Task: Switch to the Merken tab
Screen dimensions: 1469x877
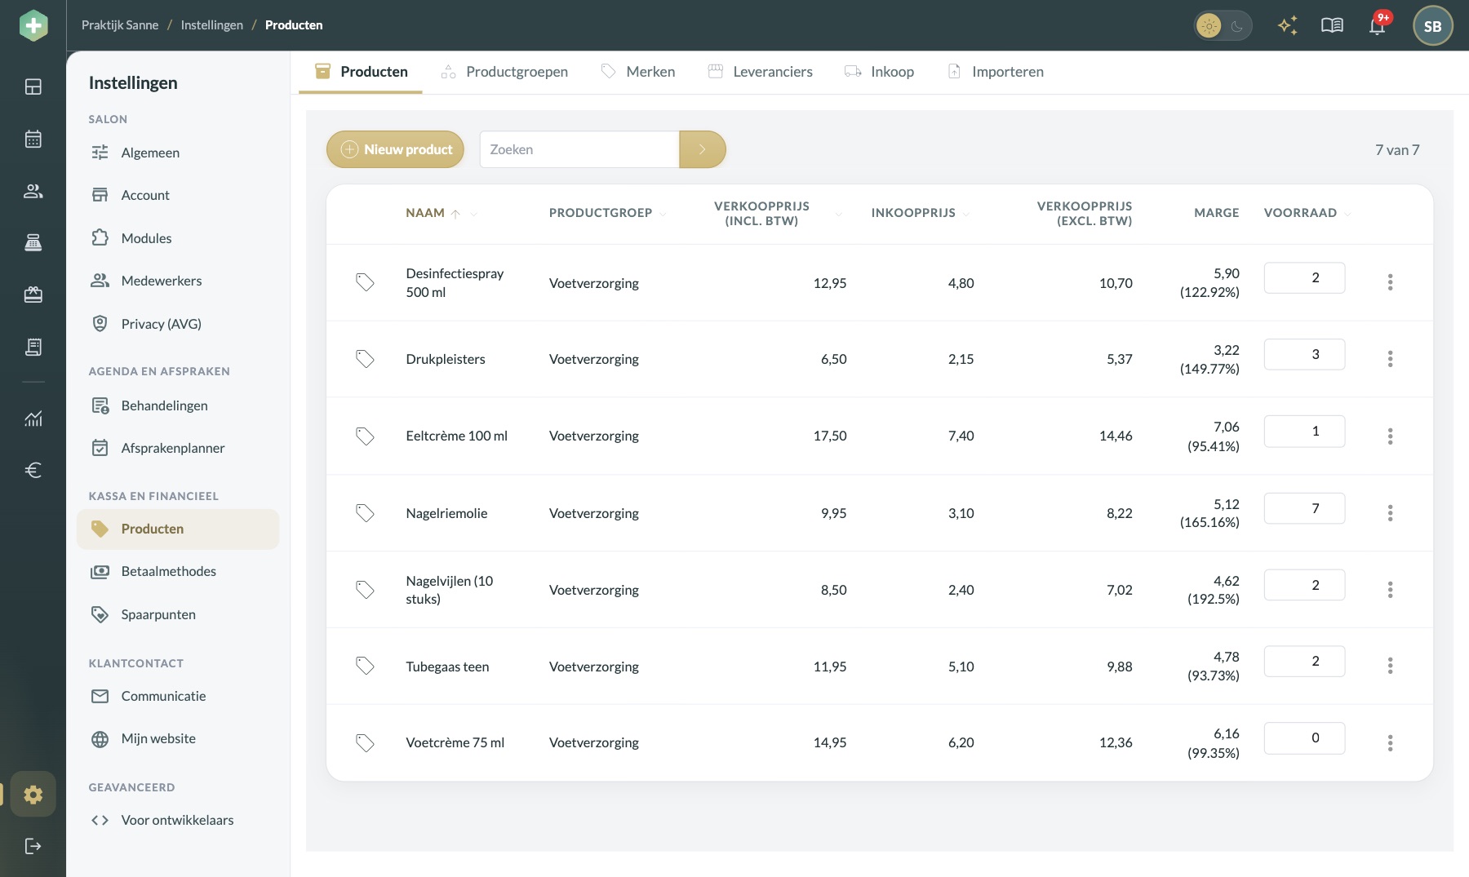Action: click(638, 72)
